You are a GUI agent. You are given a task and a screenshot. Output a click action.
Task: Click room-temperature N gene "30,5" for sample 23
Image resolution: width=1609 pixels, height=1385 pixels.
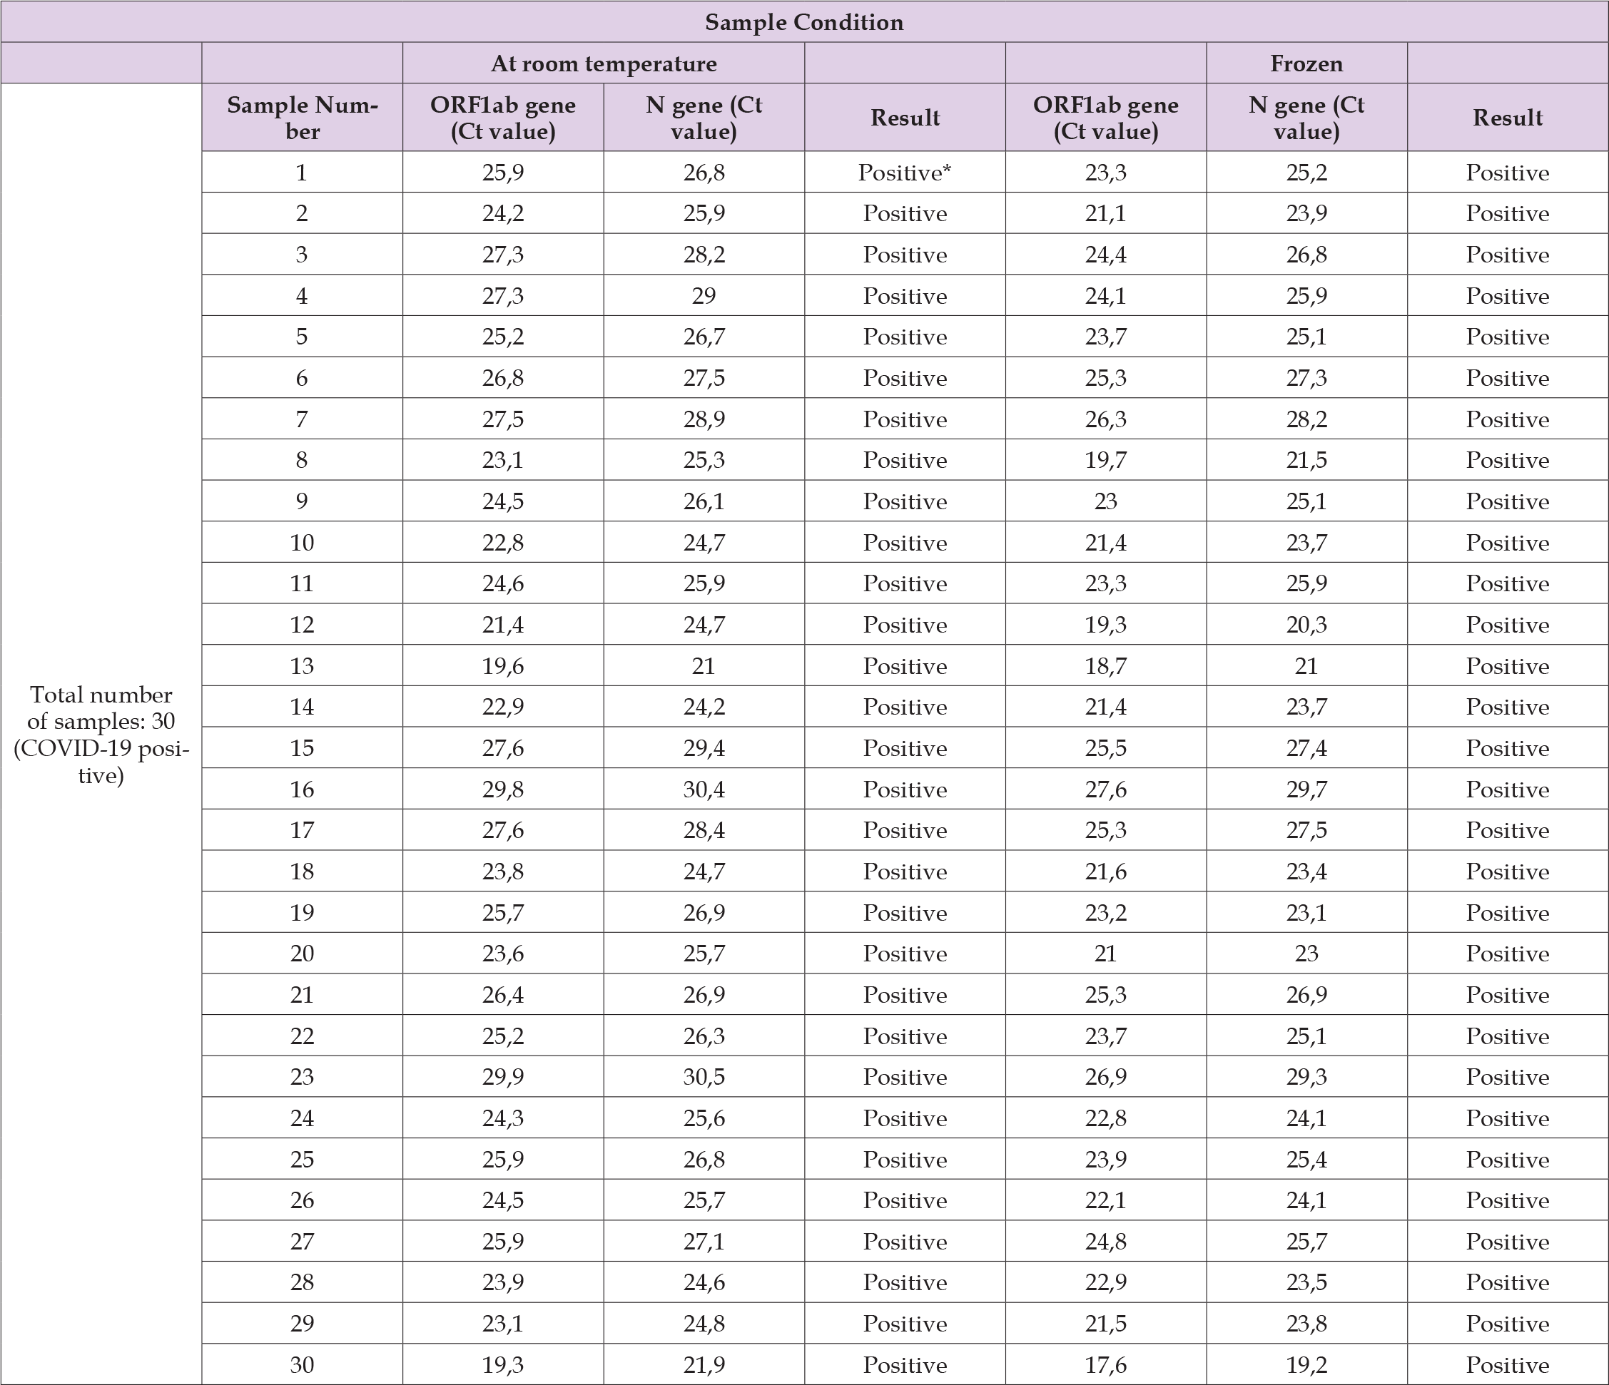[x=704, y=1078]
